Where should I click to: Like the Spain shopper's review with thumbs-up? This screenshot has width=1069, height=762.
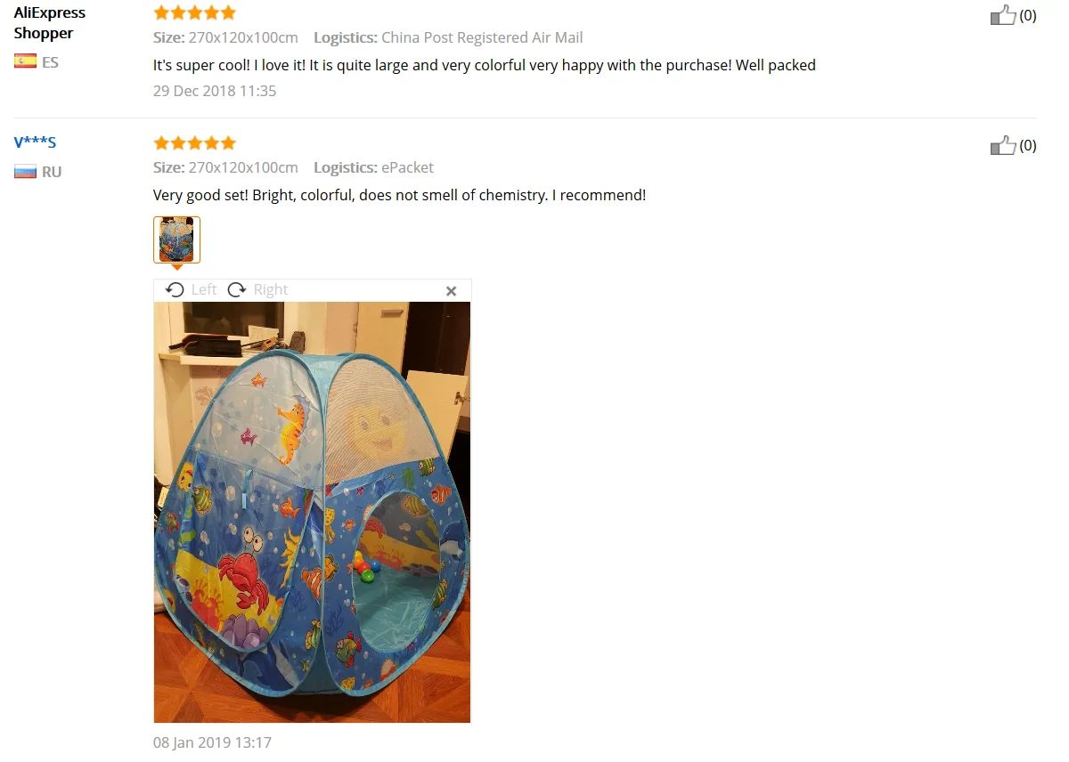click(x=1003, y=15)
